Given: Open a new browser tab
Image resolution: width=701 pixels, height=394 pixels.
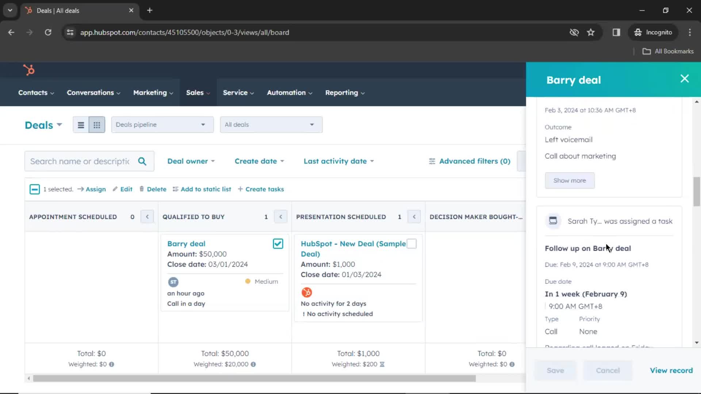Looking at the screenshot, I should [x=150, y=10].
